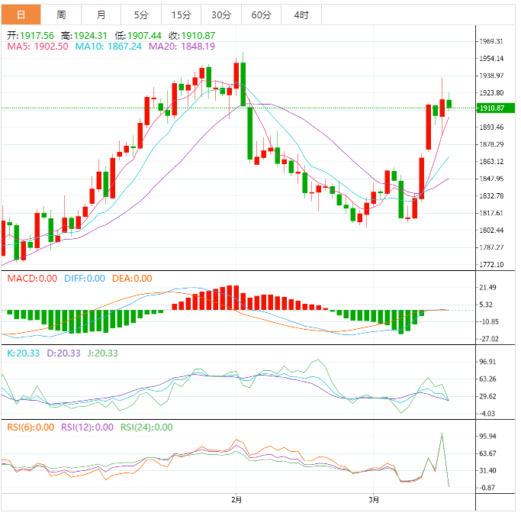Image resolution: width=521 pixels, height=516 pixels.
Task: Click the RSI(6) indicator label
Action: tap(31, 427)
